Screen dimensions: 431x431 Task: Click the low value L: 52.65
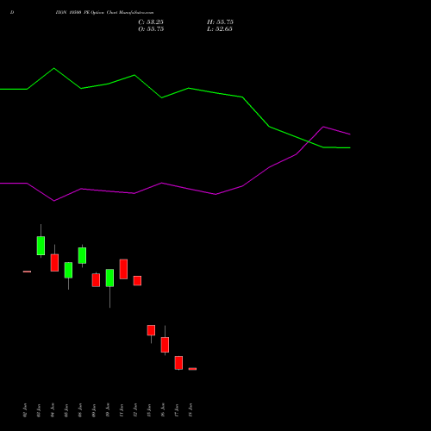[x=220, y=29]
